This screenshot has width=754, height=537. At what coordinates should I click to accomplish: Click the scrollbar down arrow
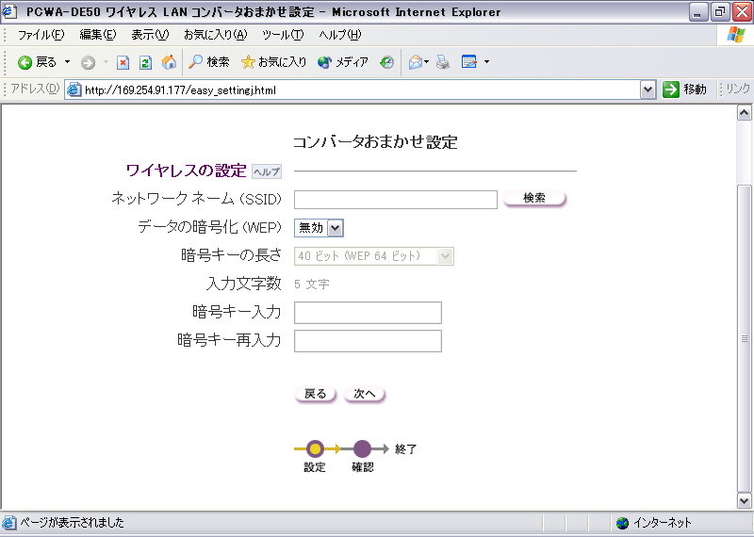click(x=744, y=500)
